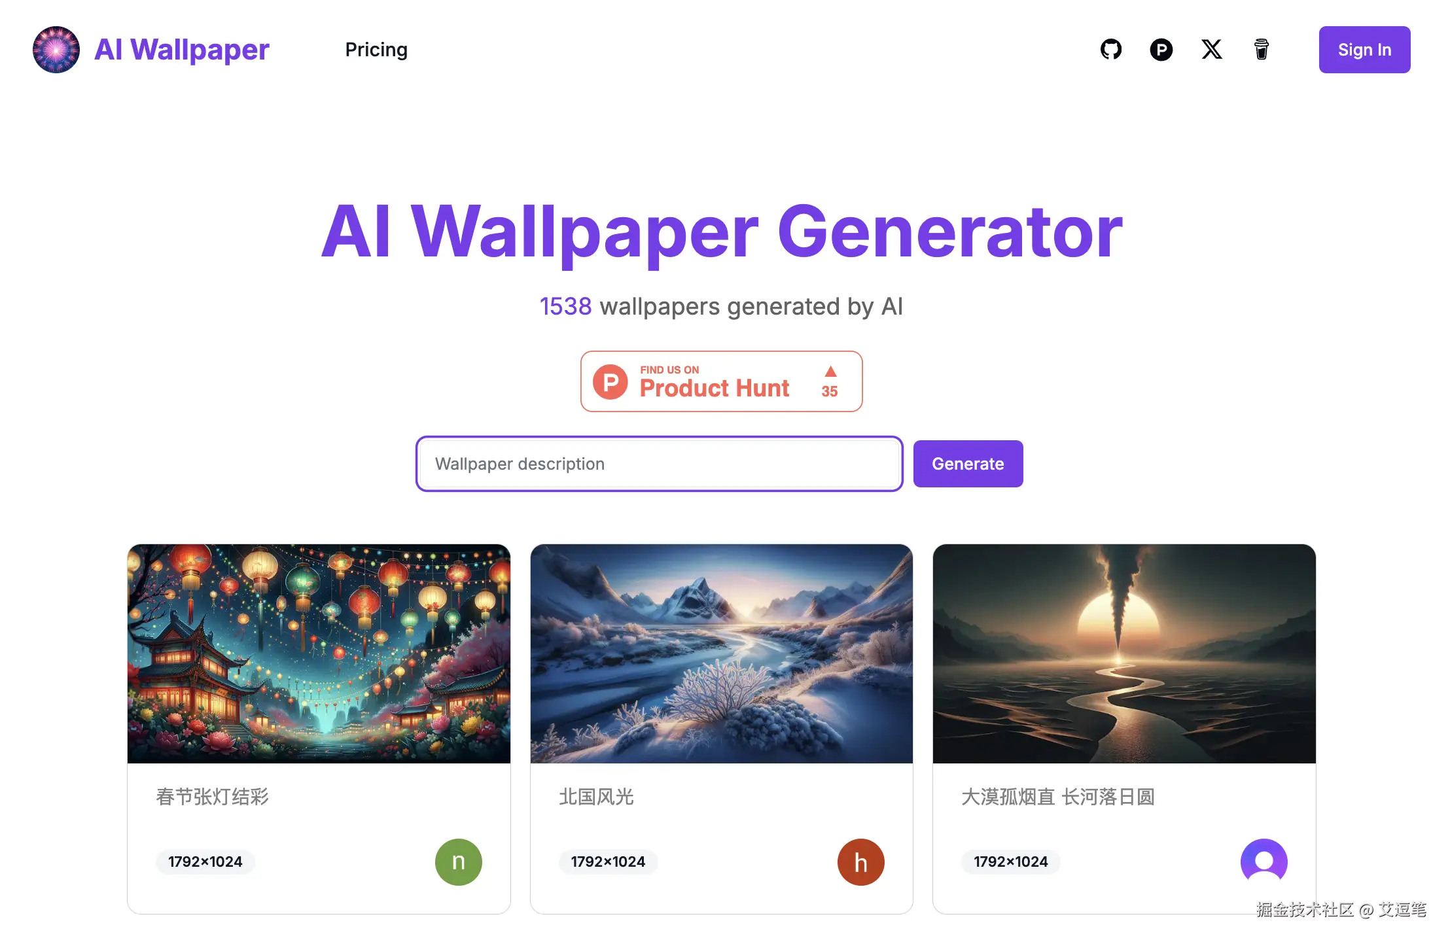Focus the Wallpaper description input field
The width and height of the screenshot is (1450, 942).
(x=660, y=464)
